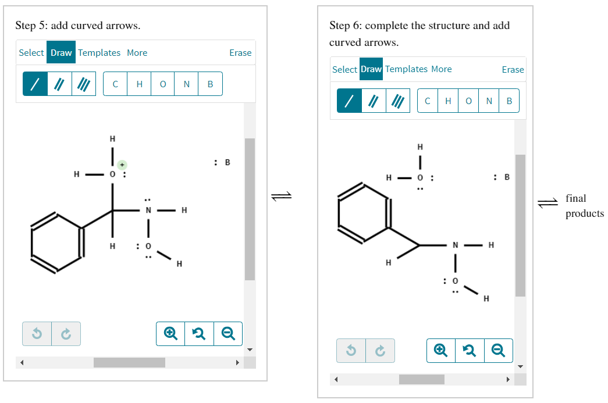
Task: Pick the triple bond tool in Step 6
Action: click(397, 101)
